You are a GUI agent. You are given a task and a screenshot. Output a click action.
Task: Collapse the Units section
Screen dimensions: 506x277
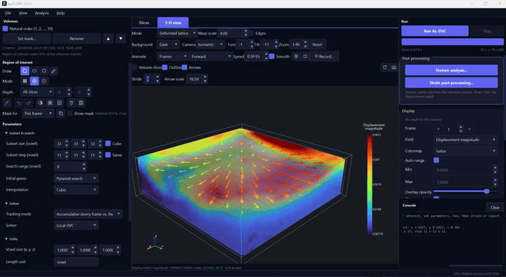6,239
